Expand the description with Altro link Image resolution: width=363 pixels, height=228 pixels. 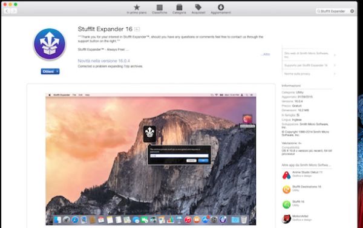pos(266,54)
